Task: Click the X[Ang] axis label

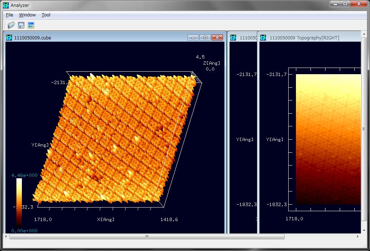Action: pos(106,220)
